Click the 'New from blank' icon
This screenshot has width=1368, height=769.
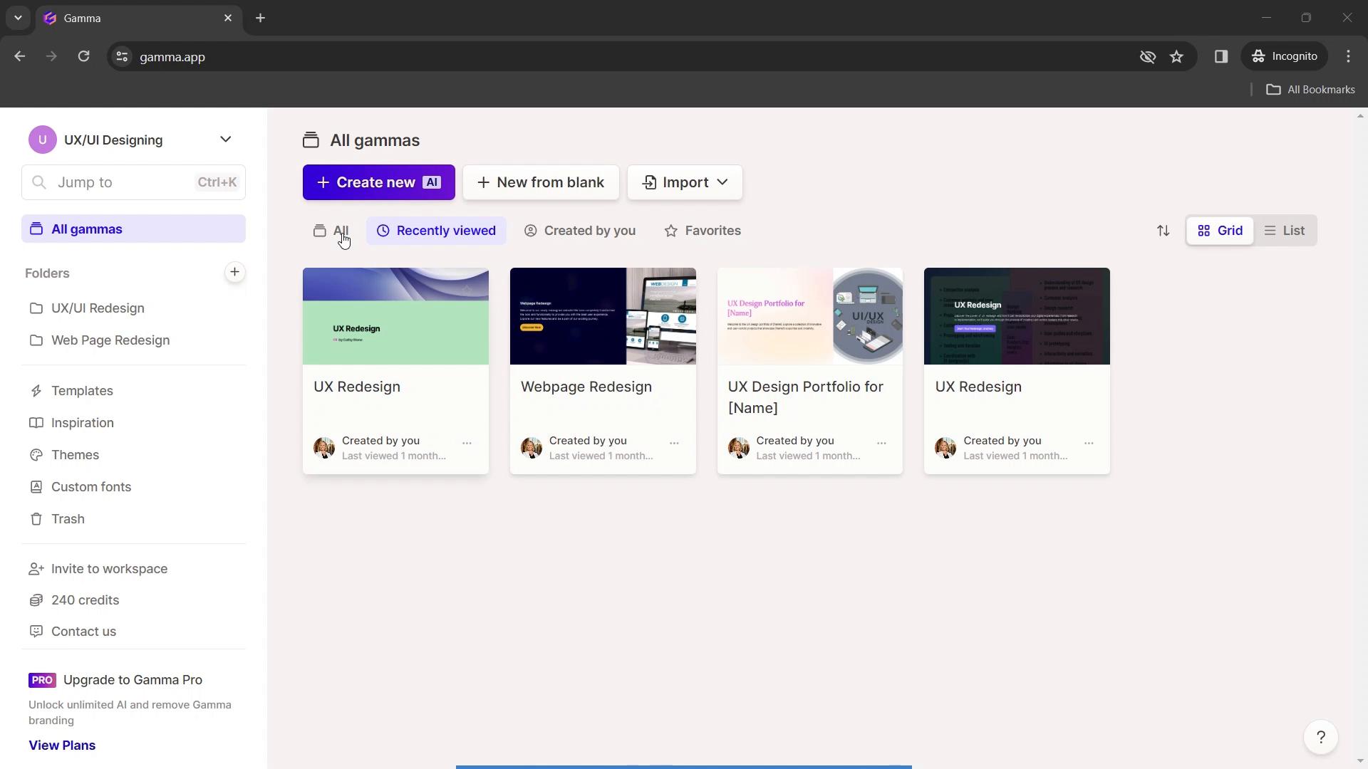(484, 182)
